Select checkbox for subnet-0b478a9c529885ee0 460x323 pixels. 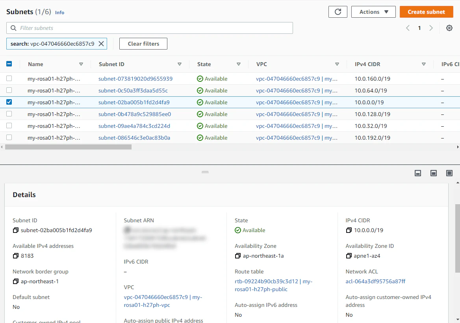pyautogui.click(x=9, y=114)
